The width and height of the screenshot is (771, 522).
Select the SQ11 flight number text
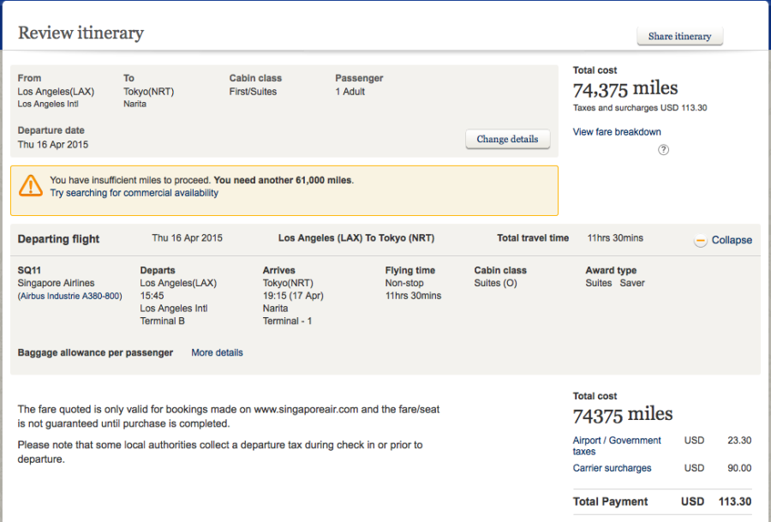point(29,270)
